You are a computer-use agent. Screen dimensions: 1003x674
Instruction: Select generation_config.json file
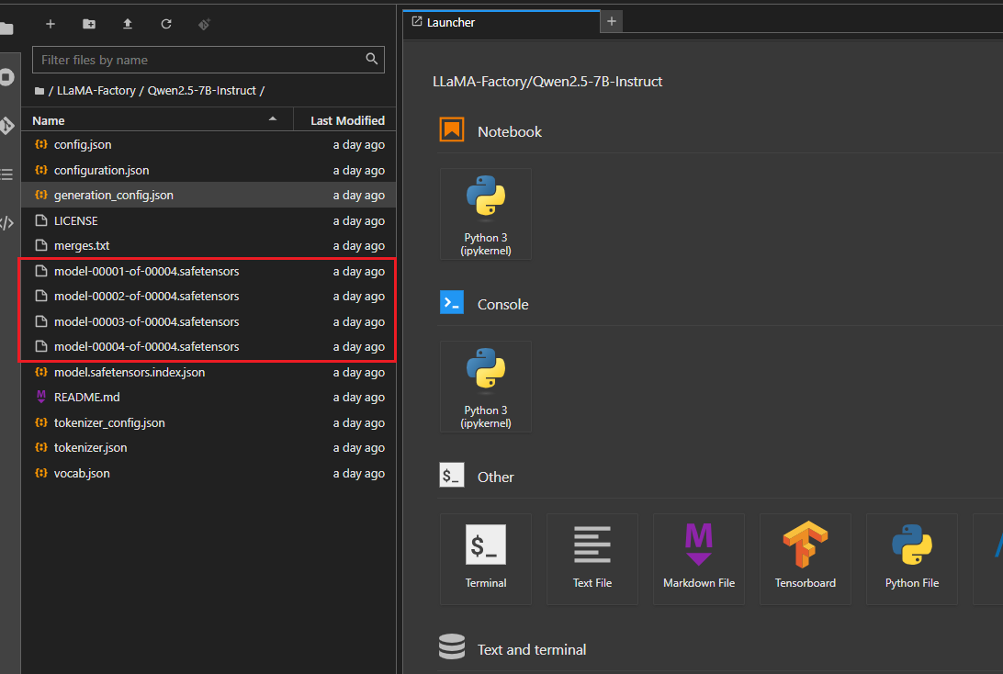pos(208,195)
